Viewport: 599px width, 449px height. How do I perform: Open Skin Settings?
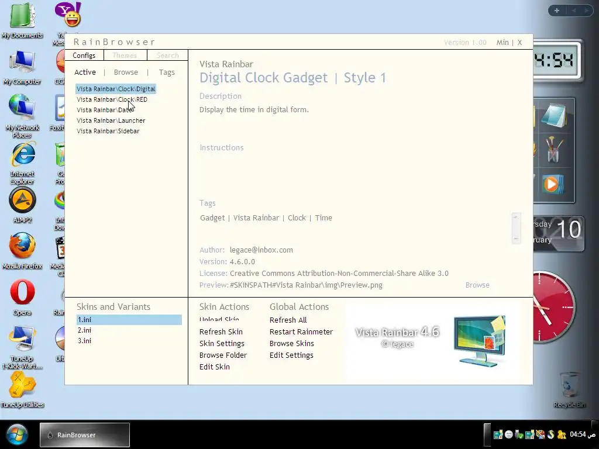(222, 344)
